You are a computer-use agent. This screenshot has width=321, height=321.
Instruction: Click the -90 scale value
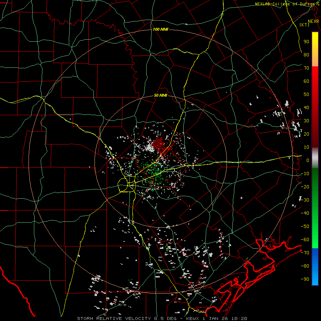[x=305, y=279]
